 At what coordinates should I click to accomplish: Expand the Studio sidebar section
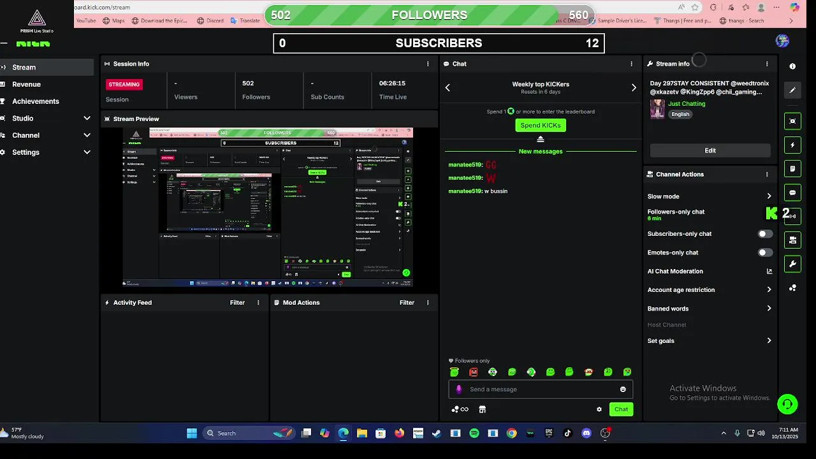point(87,118)
